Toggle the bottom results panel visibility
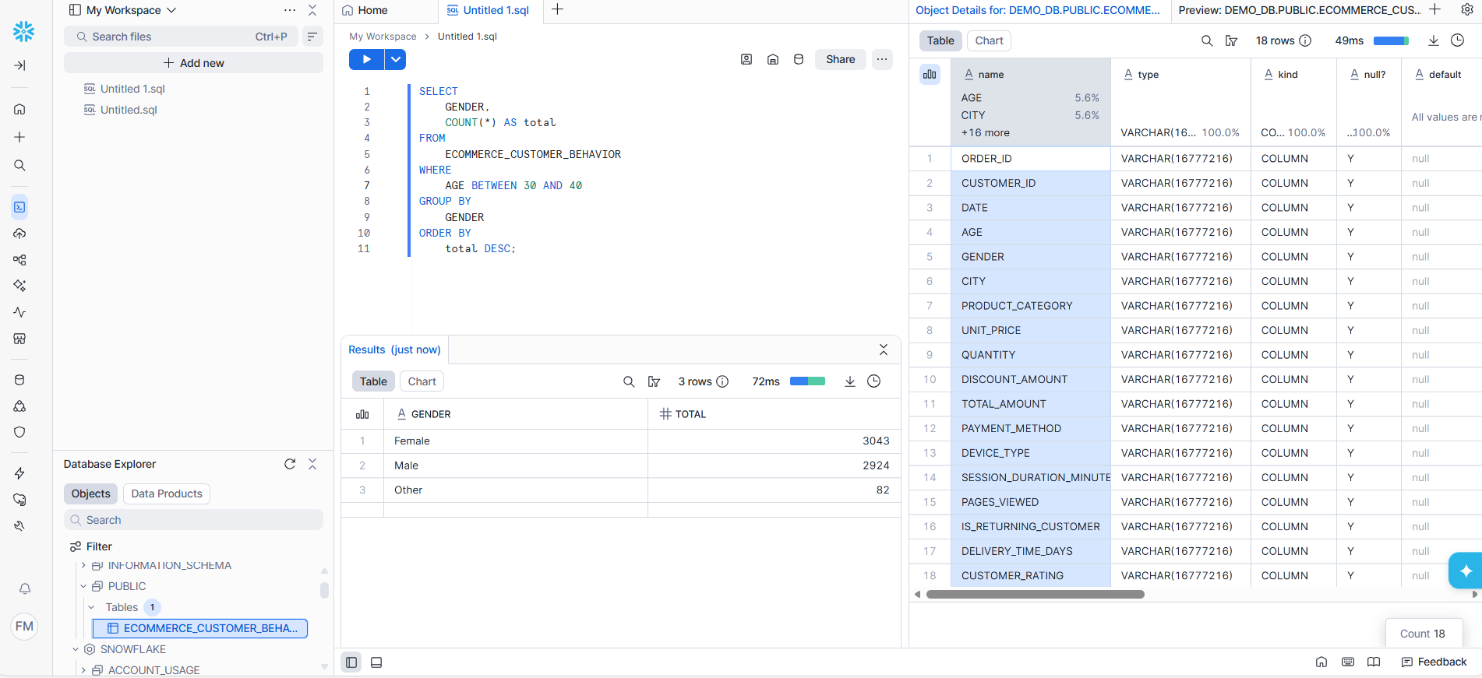The height and width of the screenshot is (678, 1482). tap(376, 662)
